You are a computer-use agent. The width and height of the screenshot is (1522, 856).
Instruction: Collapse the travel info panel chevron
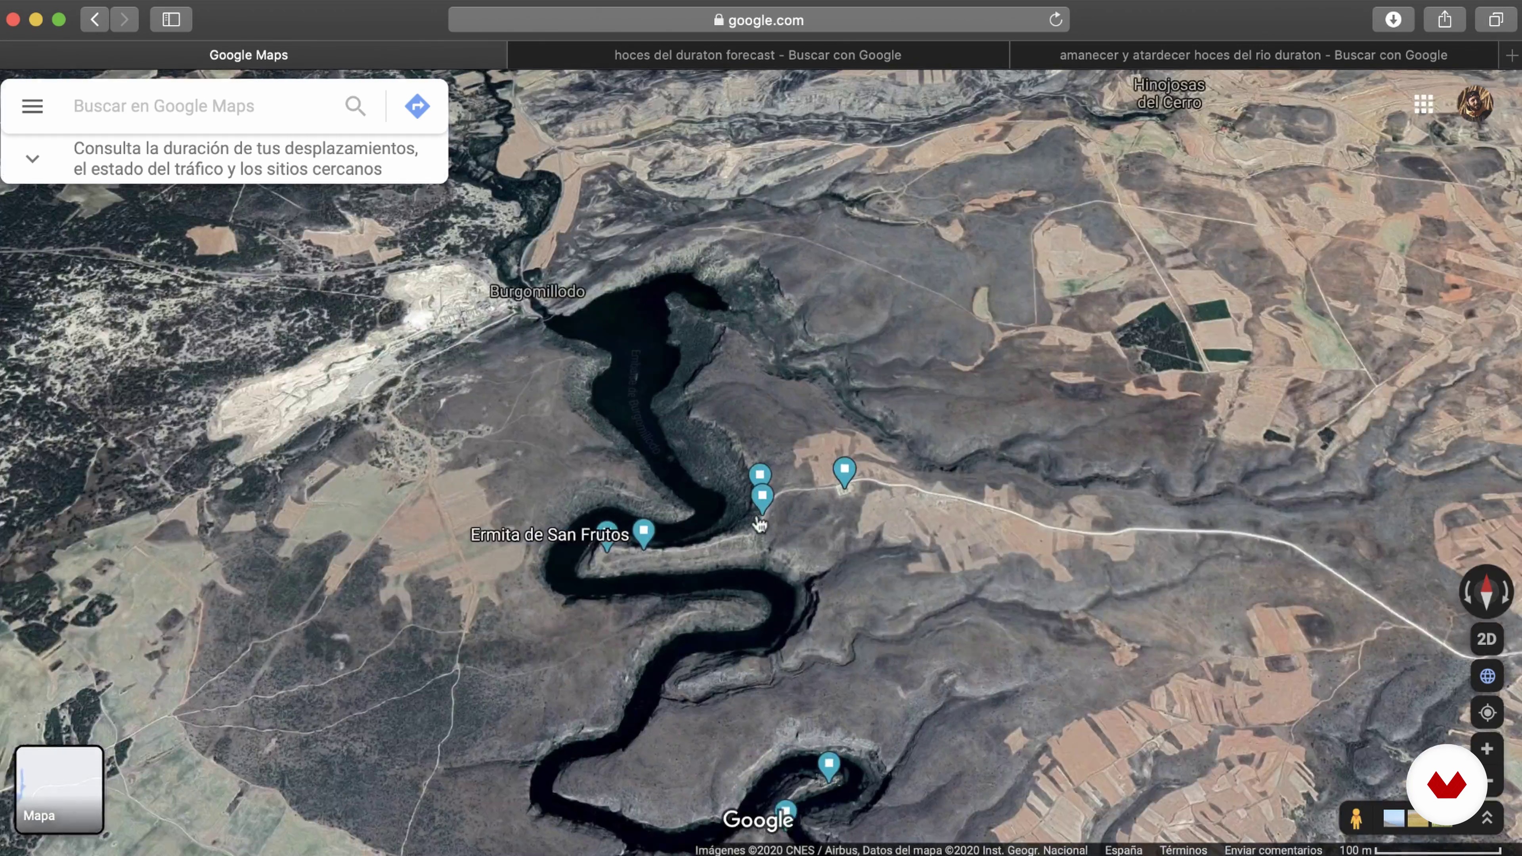(x=33, y=159)
